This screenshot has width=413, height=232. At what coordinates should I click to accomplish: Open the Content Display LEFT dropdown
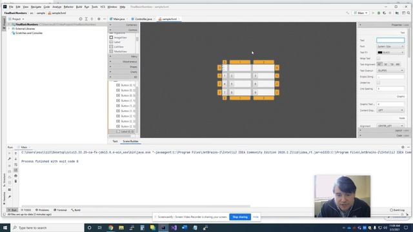390,110
